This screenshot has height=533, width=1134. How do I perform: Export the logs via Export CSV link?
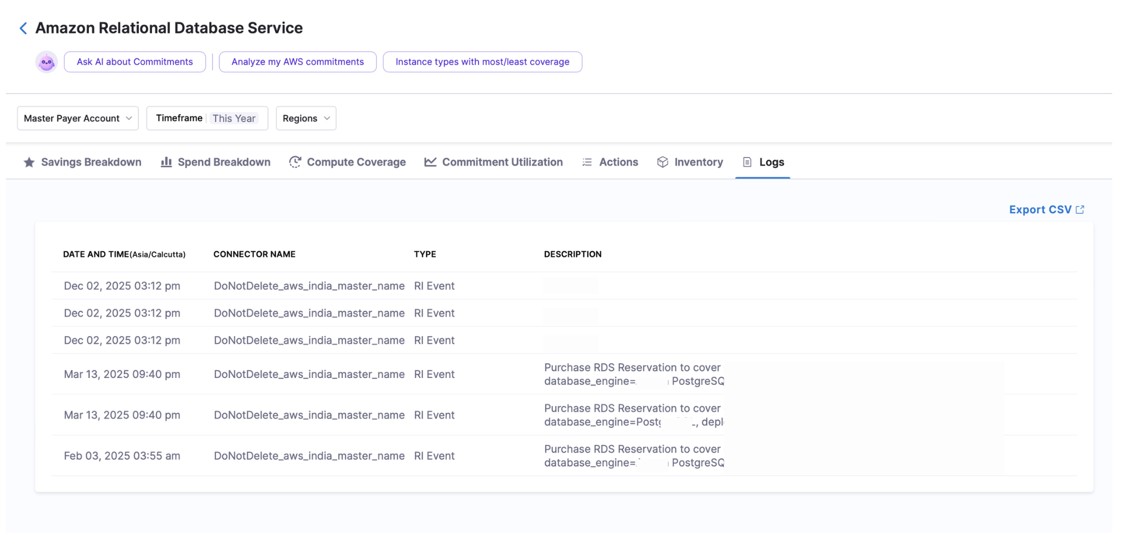[x=1040, y=210]
